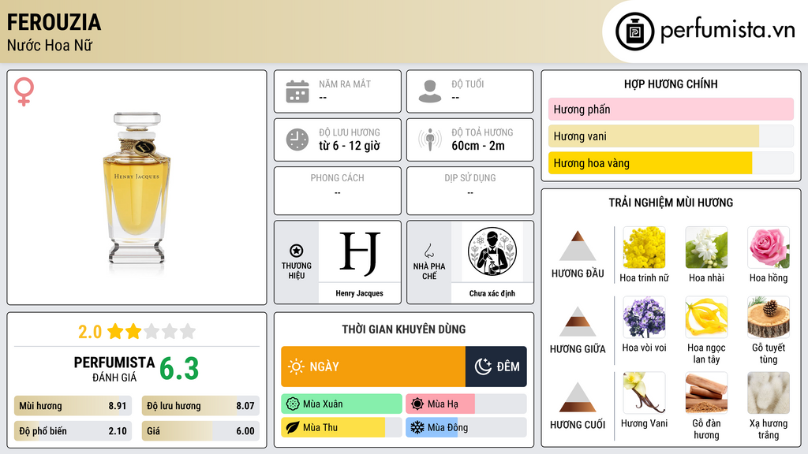Click the leaf icon for Mùa Thu

click(293, 427)
